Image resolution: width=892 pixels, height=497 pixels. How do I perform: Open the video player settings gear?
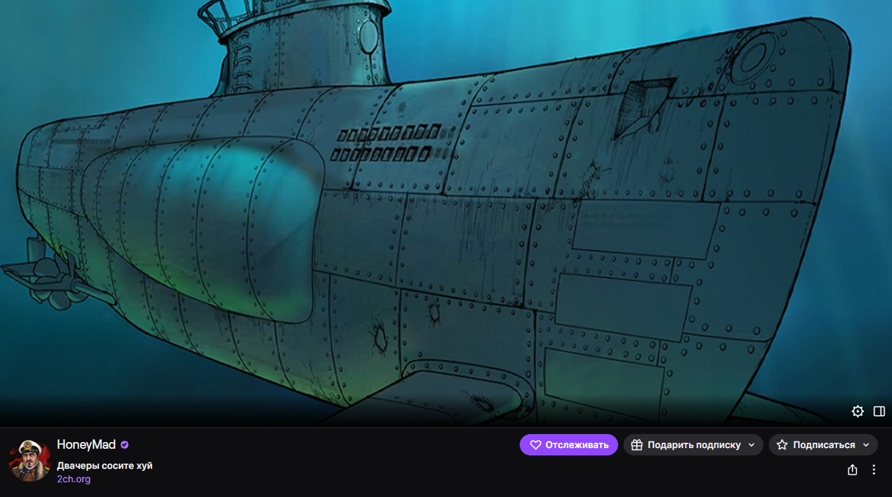(x=858, y=411)
